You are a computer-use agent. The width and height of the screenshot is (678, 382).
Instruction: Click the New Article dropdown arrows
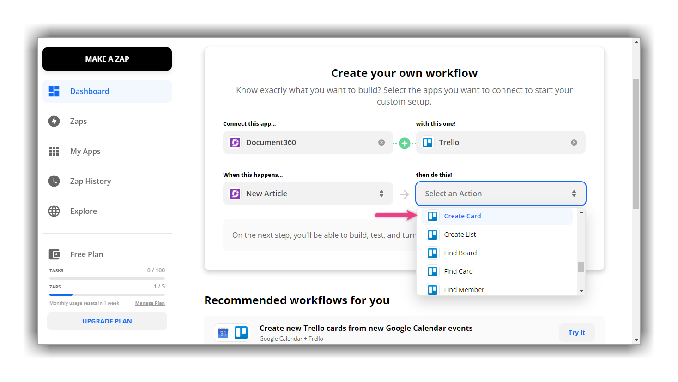381,194
